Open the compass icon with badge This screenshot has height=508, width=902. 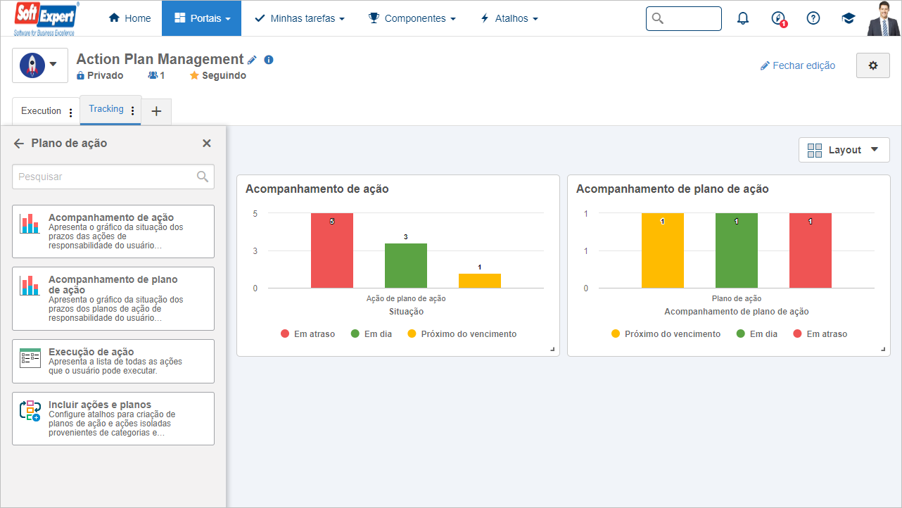point(778,19)
